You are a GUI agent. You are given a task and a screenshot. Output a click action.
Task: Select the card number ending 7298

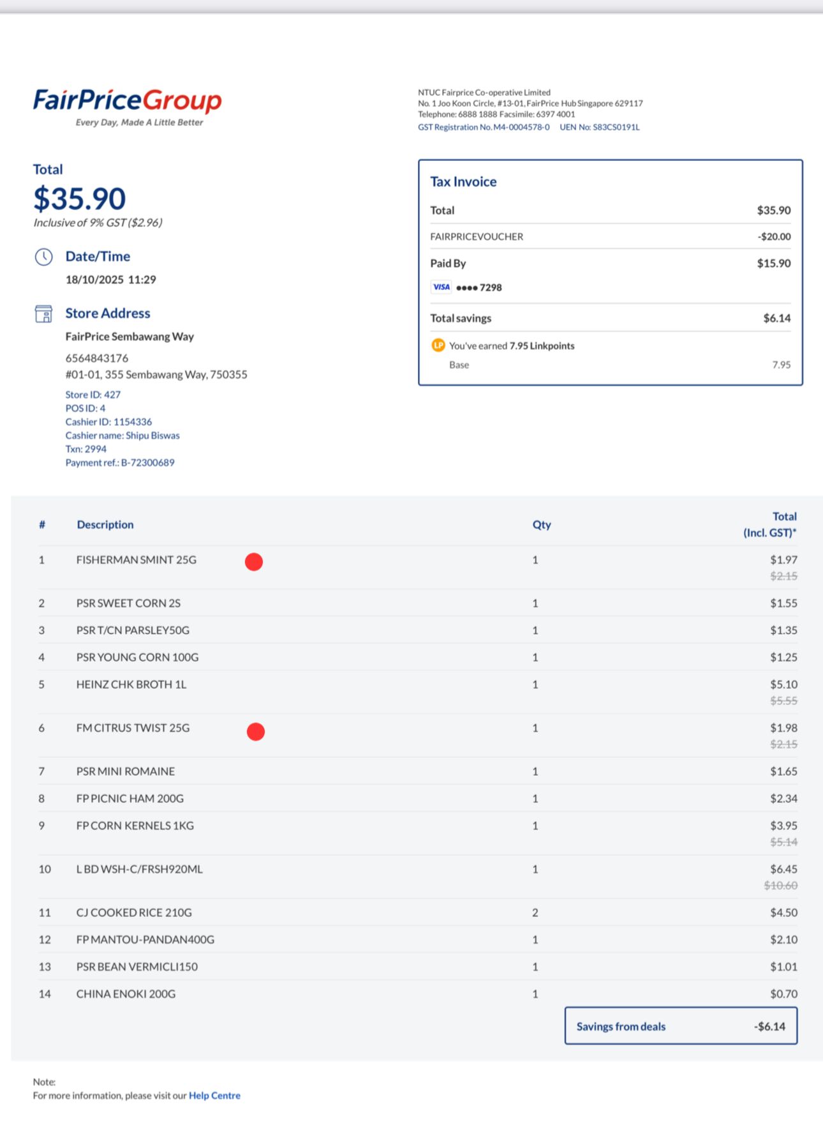(479, 287)
